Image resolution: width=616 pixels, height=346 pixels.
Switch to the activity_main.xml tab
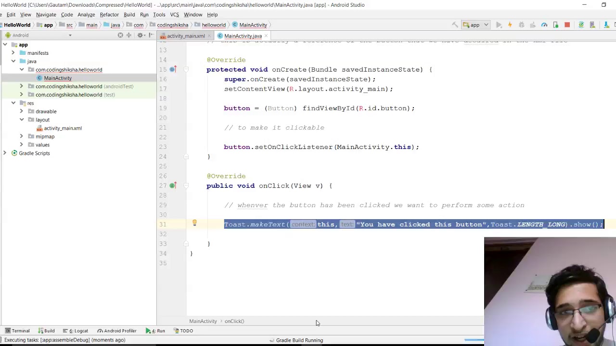(x=185, y=36)
